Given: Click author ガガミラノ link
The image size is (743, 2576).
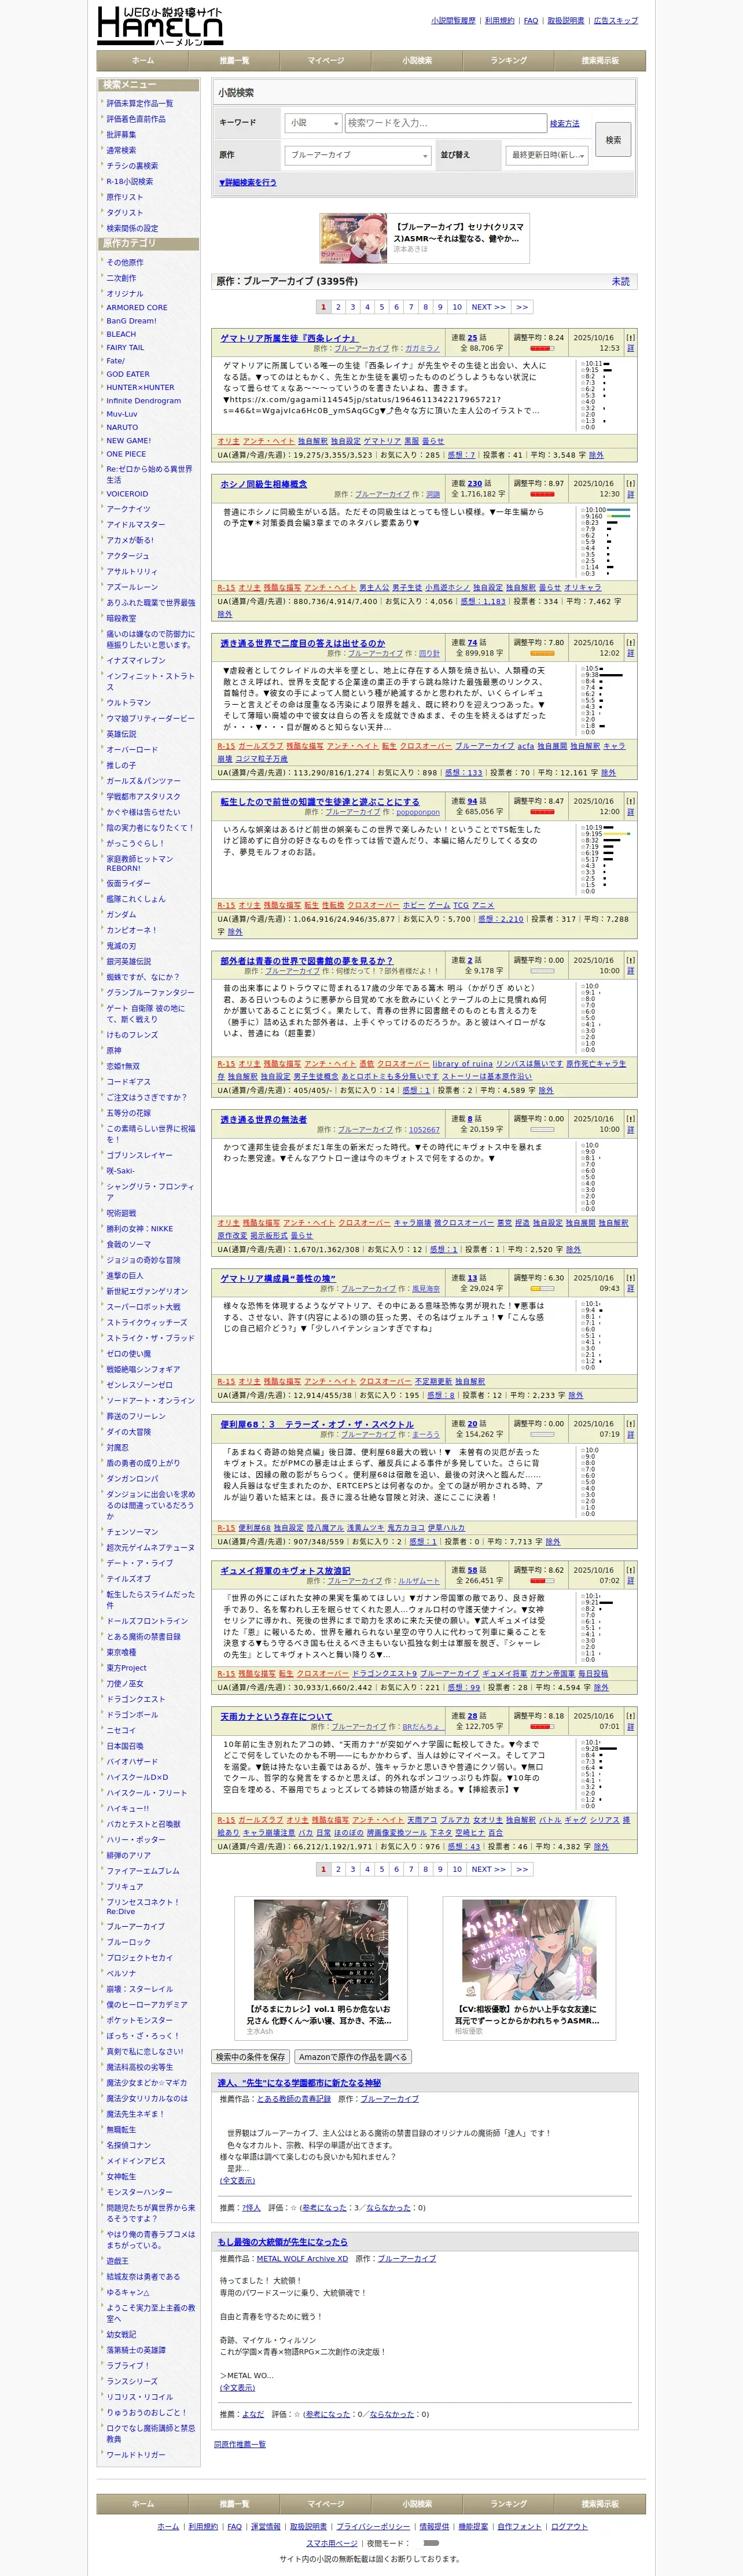Looking at the screenshot, I should (x=422, y=348).
